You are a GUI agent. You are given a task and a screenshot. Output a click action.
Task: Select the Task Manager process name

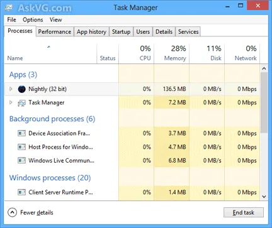point(47,102)
